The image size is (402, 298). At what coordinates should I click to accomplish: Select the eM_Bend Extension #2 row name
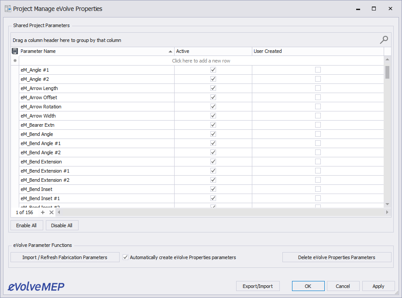click(45, 180)
